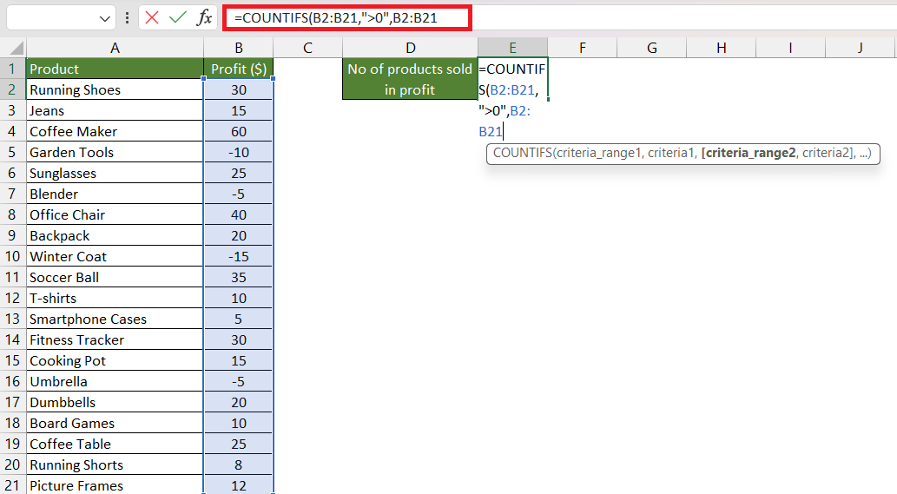Click the Soccer Ball cell

115,277
